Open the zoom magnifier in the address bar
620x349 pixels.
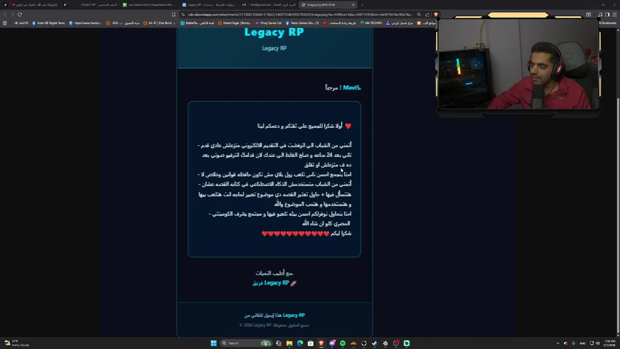[419, 15]
